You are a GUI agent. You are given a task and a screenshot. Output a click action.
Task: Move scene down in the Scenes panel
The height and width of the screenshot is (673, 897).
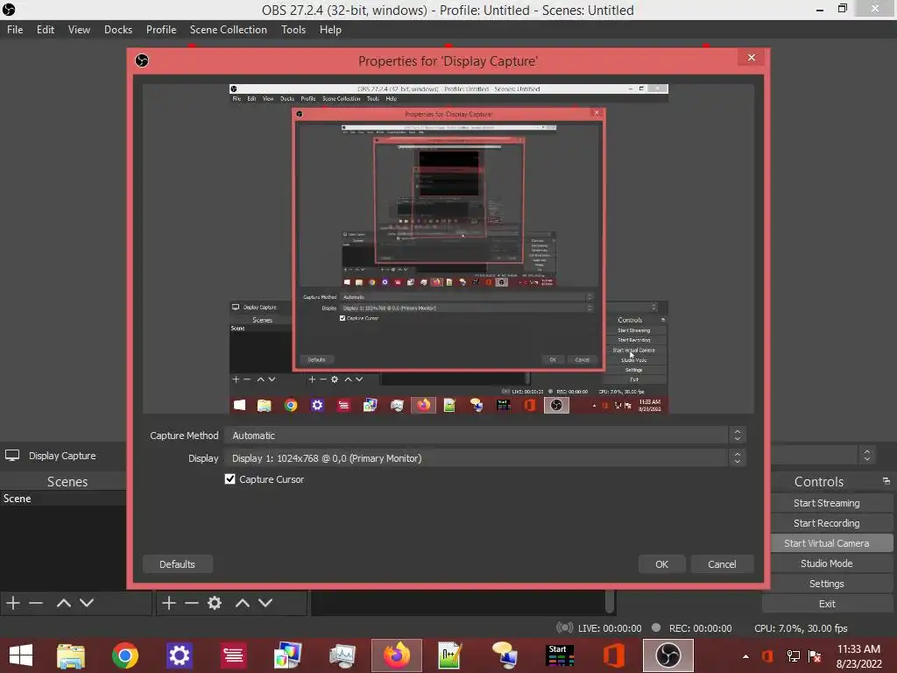(87, 603)
